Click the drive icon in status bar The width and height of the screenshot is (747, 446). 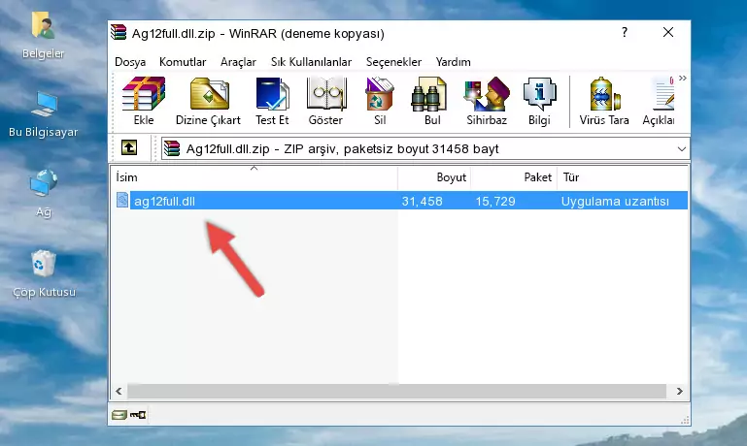[119, 415]
